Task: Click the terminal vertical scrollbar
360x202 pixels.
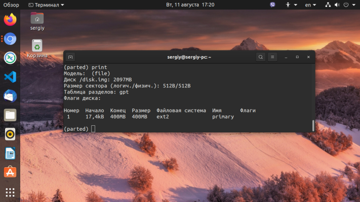Action: point(313,126)
